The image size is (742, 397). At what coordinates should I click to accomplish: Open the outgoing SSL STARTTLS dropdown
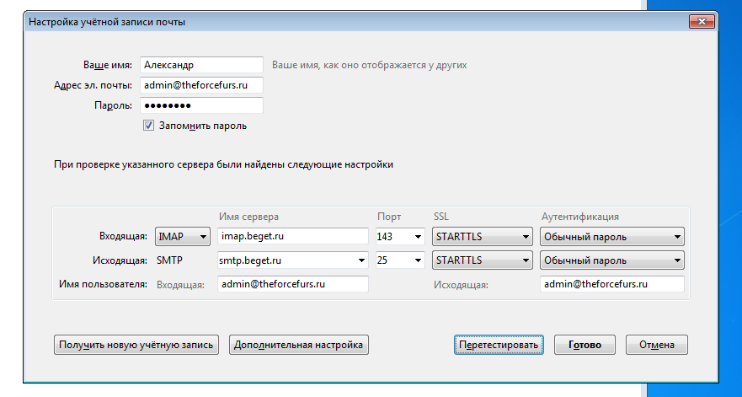483,260
